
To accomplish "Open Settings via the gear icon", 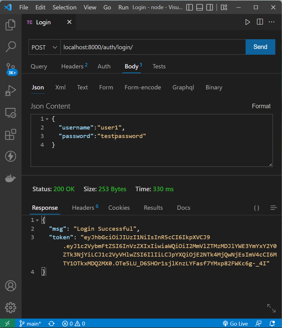I will coord(11,308).
